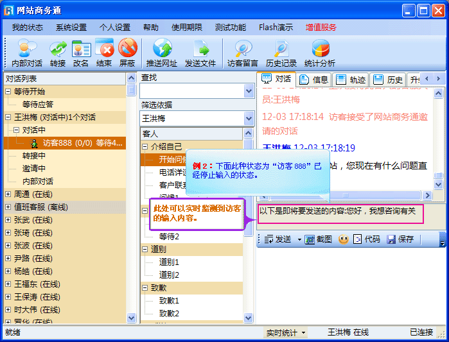Click the 截图 screenshot button

point(319,239)
